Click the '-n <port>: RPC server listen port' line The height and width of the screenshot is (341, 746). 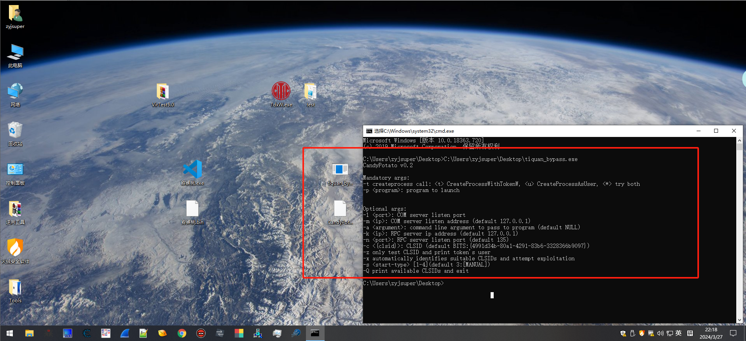[x=436, y=240]
